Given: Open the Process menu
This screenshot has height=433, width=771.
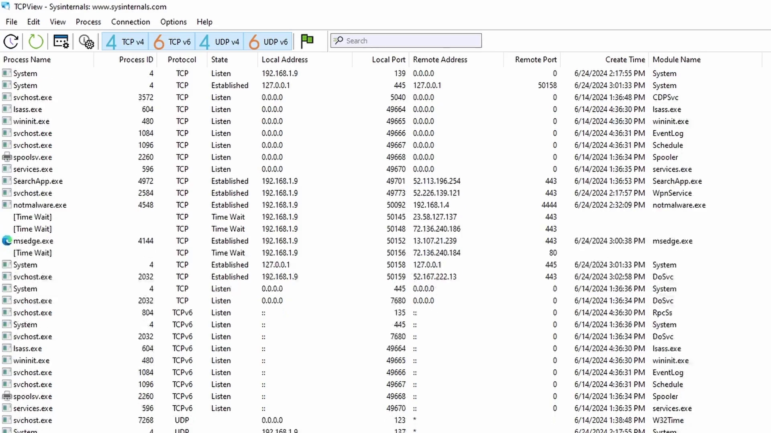Looking at the screenshot, I should click(88, 22).
